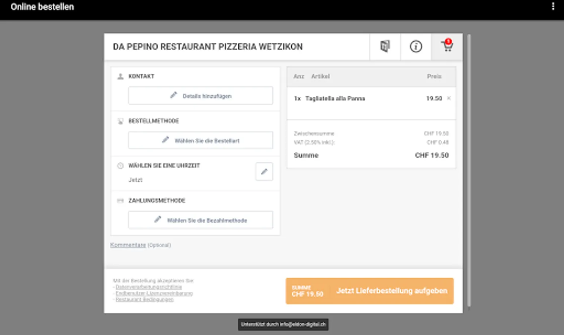Click the Tagliatella alla Panna cart item

(335, 99)
